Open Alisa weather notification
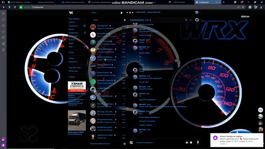Screen dimensions: 265x149 [x=236, y=140]
